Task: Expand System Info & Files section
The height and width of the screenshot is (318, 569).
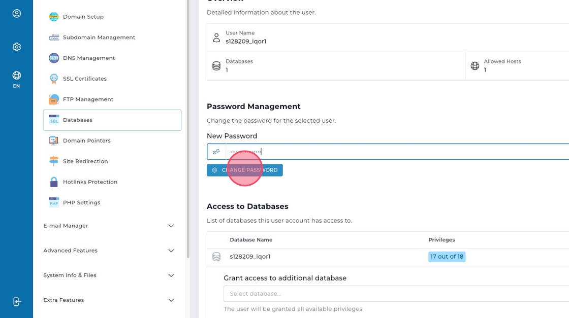Action: point(171,275)
